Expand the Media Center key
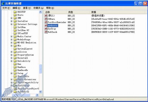The image size is (148, 102). (x=11, y=36)
